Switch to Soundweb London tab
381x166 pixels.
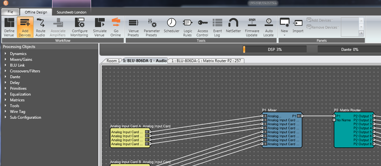click(72, 12)
